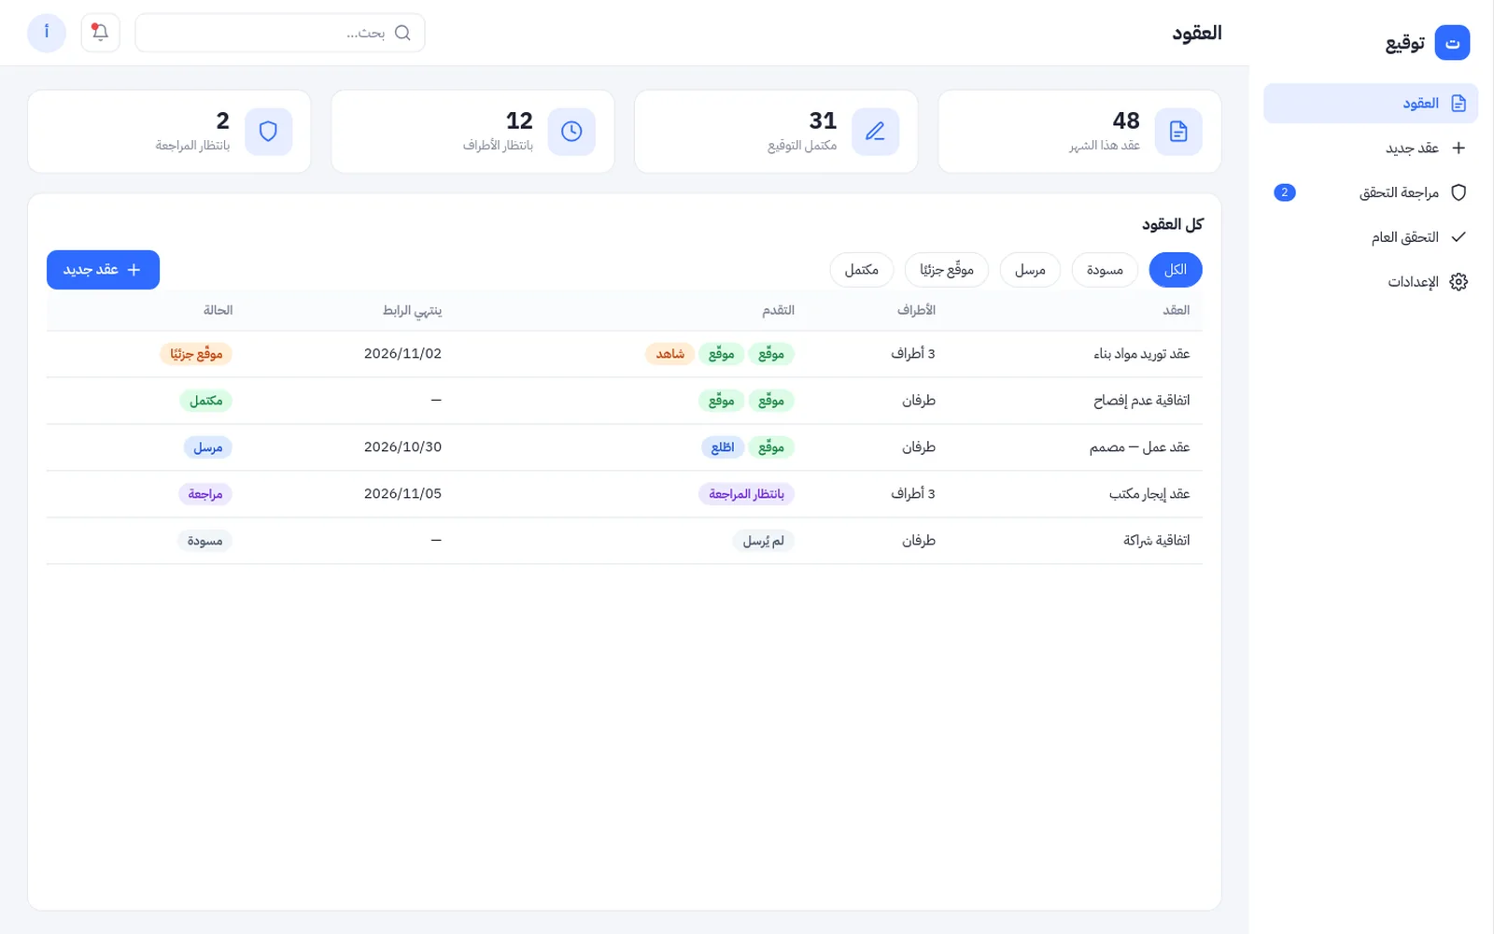Open the user profile avatar
Screen dimensions: 1494x934
point(47,33)
